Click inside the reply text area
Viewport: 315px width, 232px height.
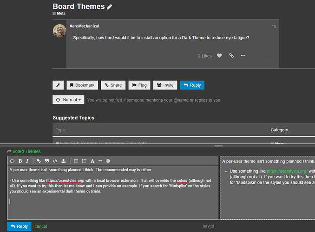113,192
